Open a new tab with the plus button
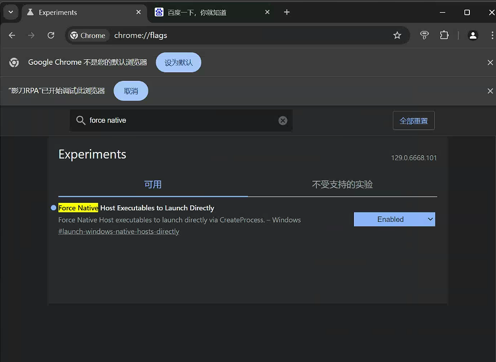Viewport: 496px width, 362px height. pyautogui.click(x=287, y=12)
